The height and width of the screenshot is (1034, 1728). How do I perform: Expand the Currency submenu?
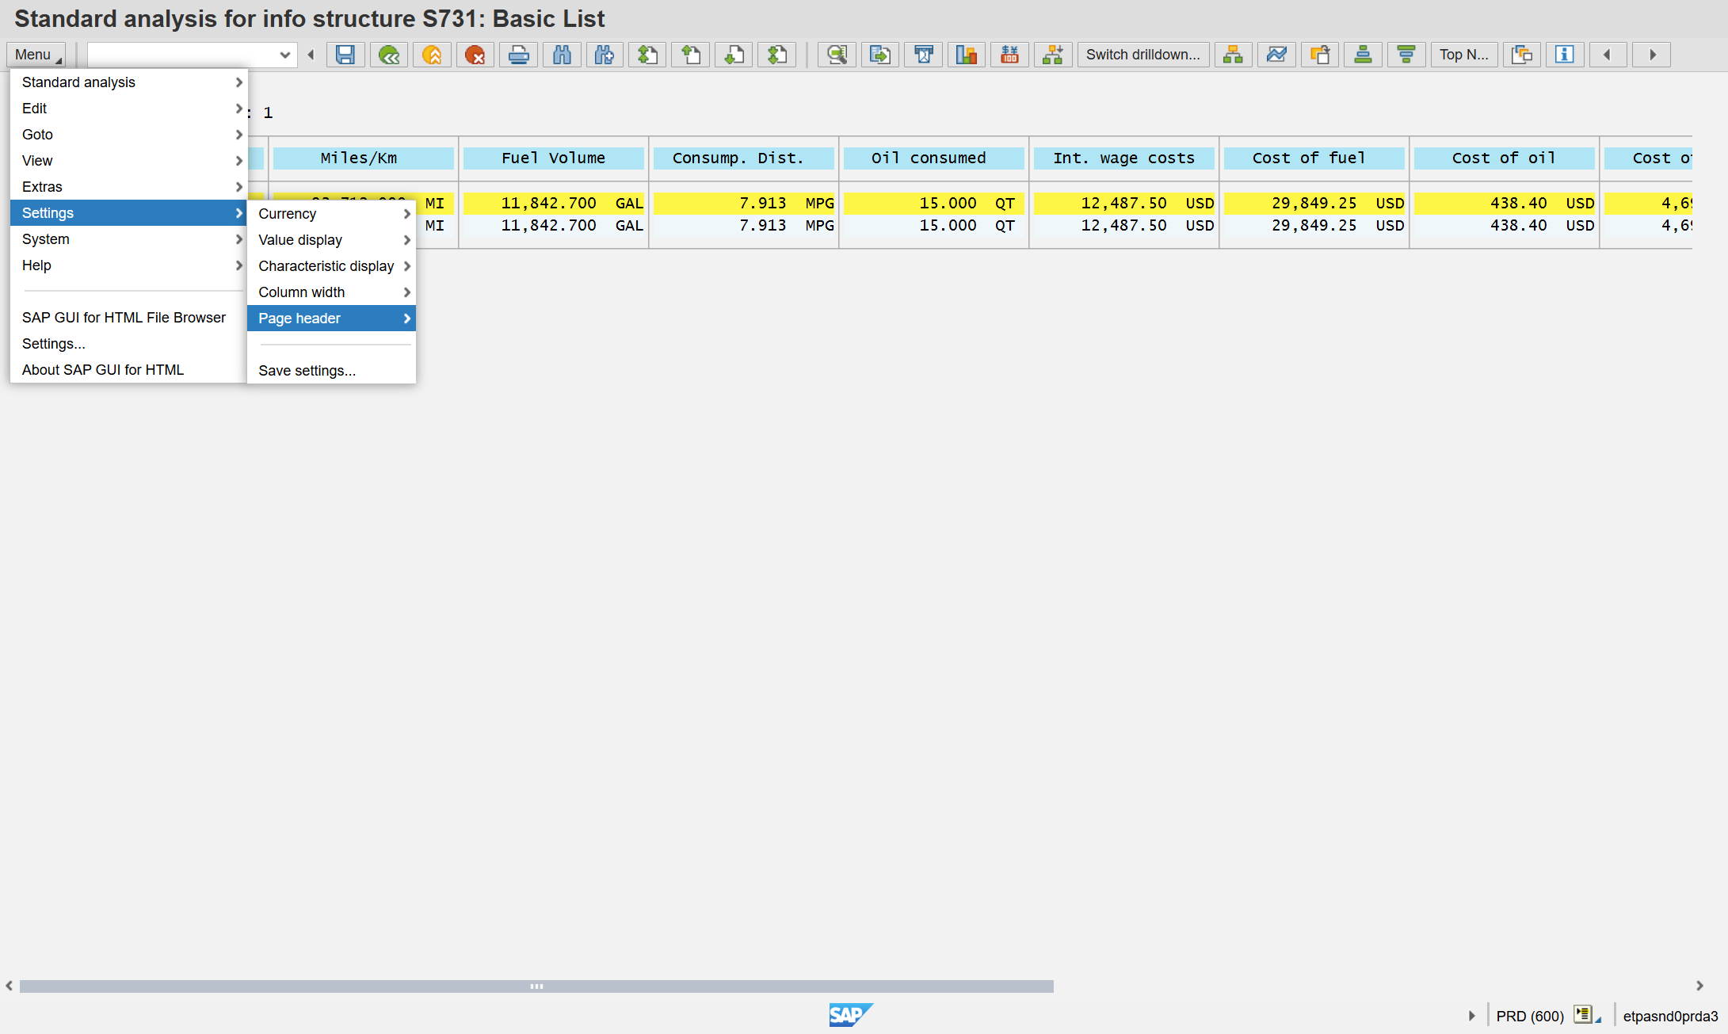[x=331, y=214]
